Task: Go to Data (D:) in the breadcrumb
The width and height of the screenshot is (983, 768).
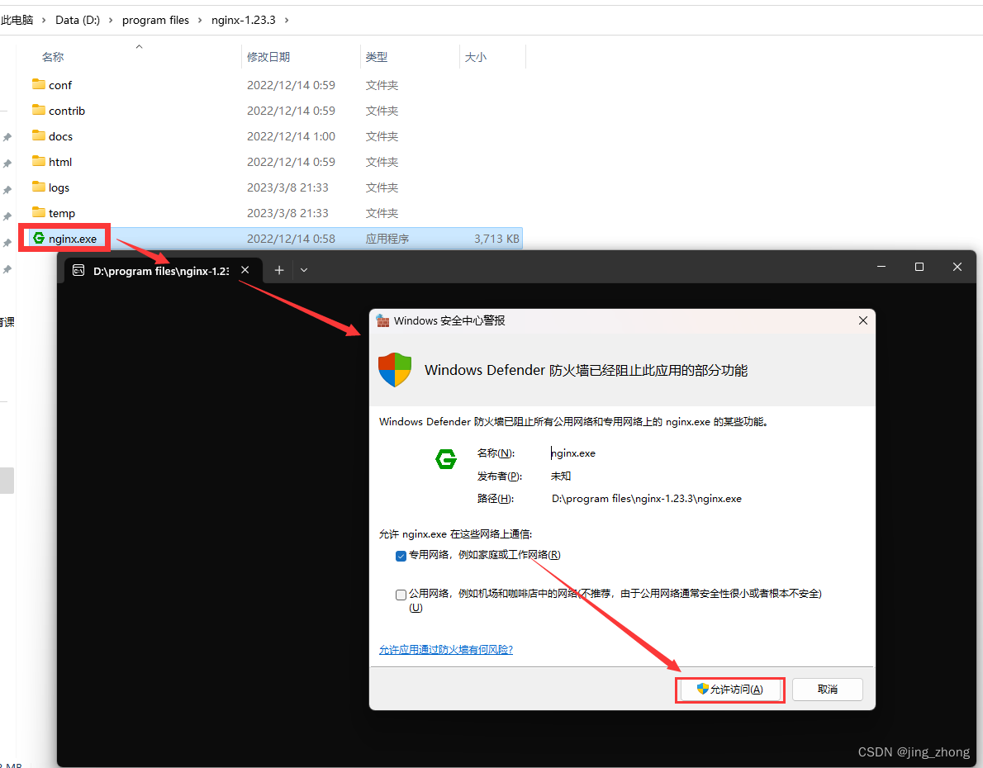Action: 78,20
